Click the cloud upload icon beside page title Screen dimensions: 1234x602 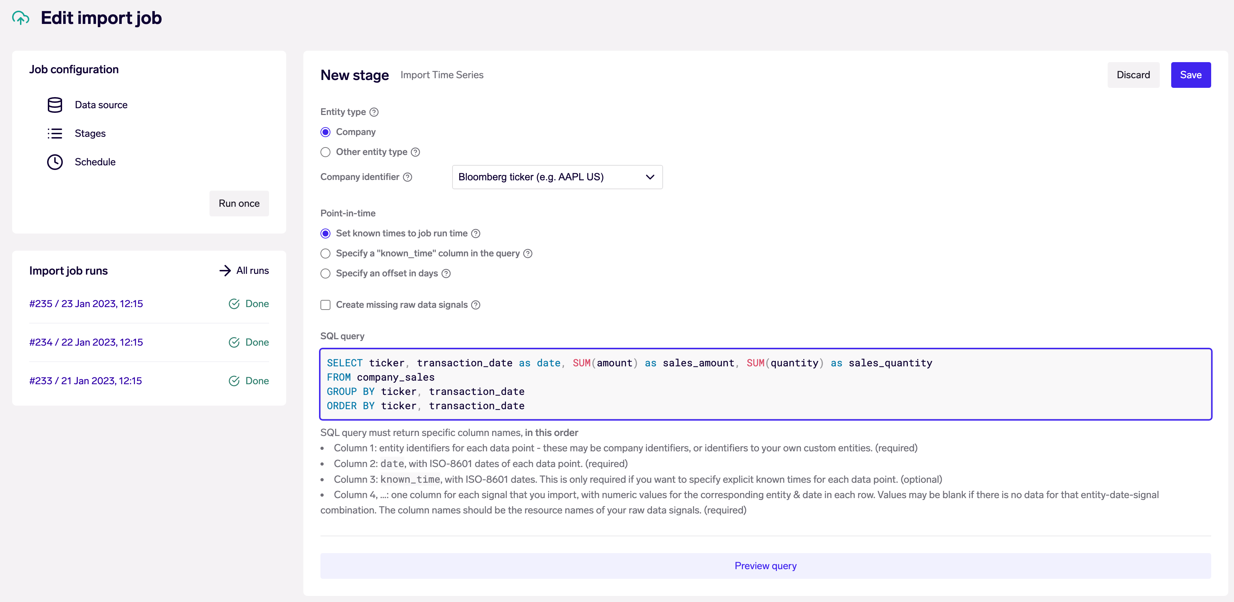[21, 18]
